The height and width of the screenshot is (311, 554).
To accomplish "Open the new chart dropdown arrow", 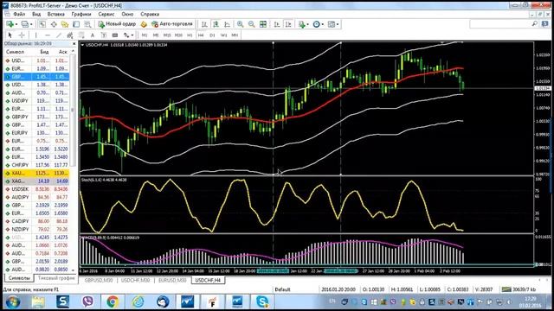I will [x=16, y=24].
